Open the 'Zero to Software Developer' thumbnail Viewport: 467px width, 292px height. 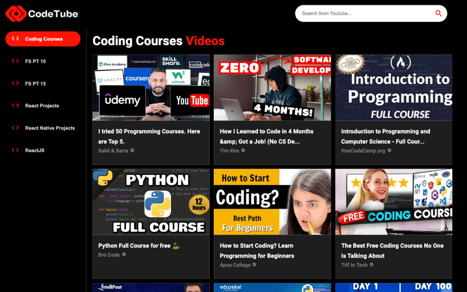click(272, 88)
